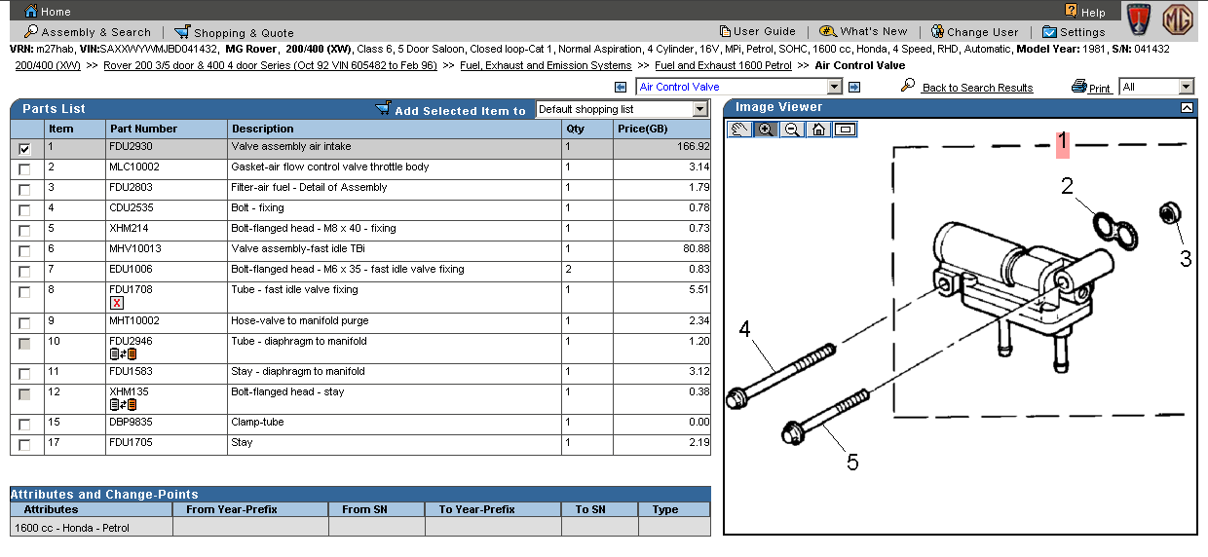Select the zoom out magnifier tool
Viewport: 1208px width, 557px height.
(793, 130)
